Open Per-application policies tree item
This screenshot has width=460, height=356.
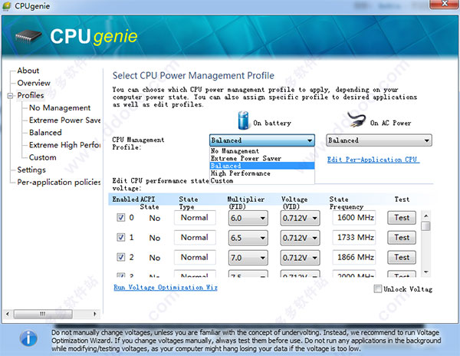pyautogui.click(x=59, y=182)
